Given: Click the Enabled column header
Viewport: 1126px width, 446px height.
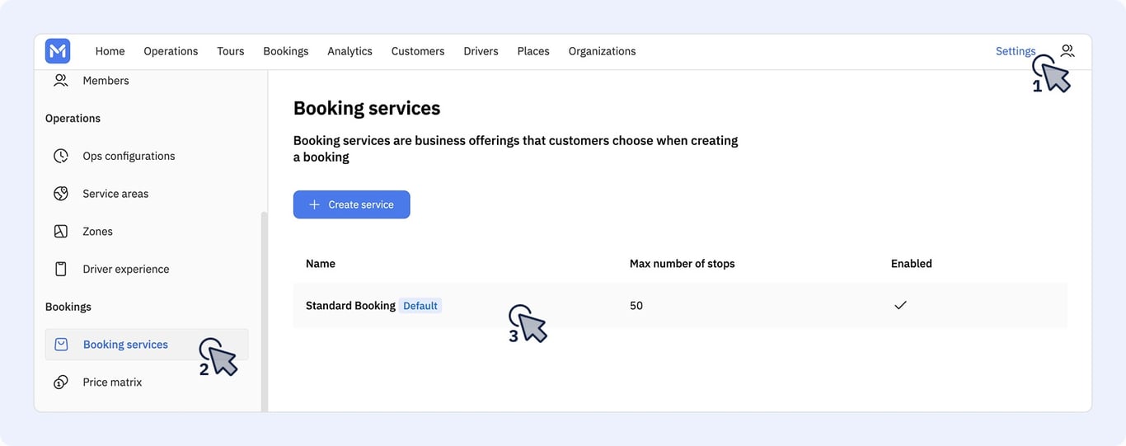Looking at the screenshot, I should (x=912, y=264).
